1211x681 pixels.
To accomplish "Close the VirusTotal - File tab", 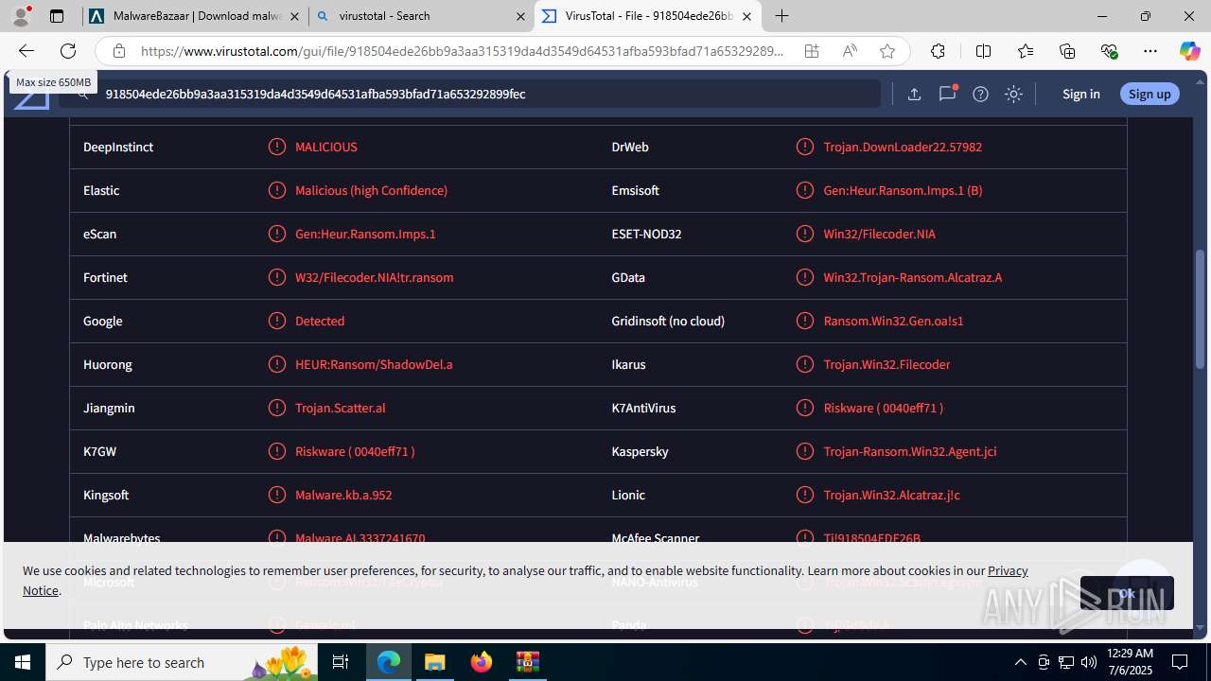I will tap(746, 16).
